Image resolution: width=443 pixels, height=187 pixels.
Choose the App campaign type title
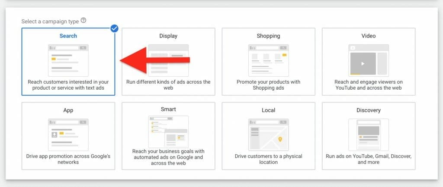tap(68, 110)
